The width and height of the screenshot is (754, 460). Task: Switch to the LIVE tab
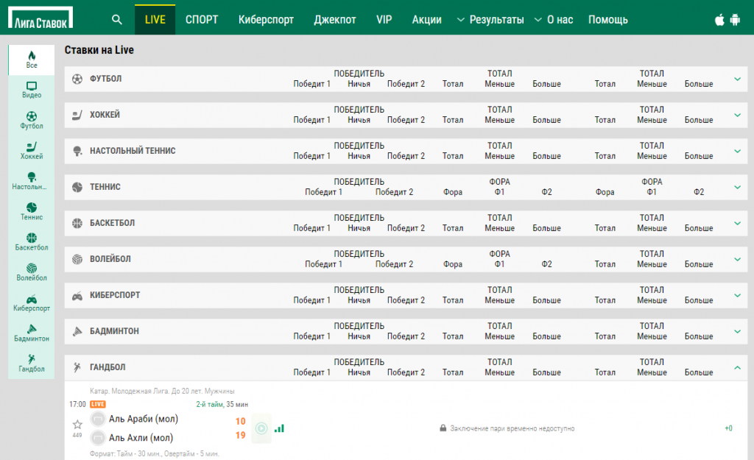[155, 20]
